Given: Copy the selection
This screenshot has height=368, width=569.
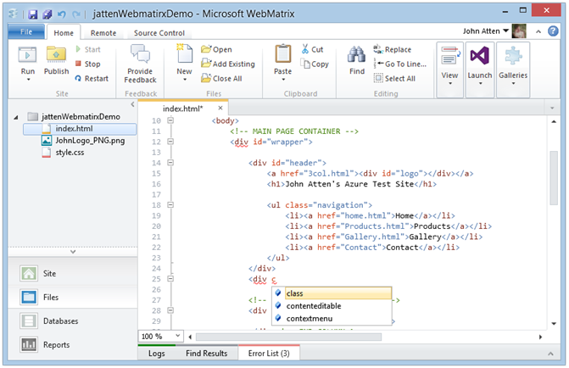Looking at the screenshot, I should pos(315,64).
